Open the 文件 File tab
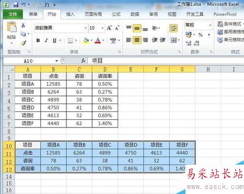This screenshot has height=194, width=244. (13, 14)
